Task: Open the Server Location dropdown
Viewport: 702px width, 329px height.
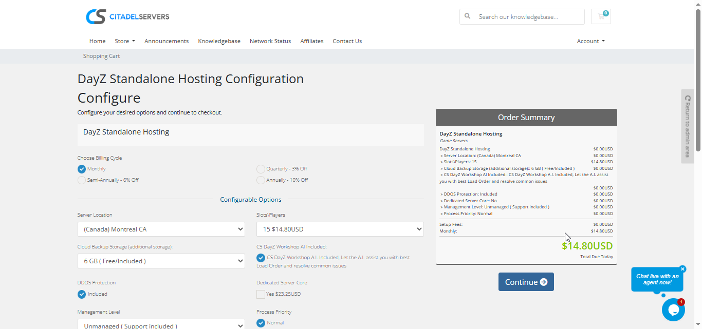Action: pos(161,229)
